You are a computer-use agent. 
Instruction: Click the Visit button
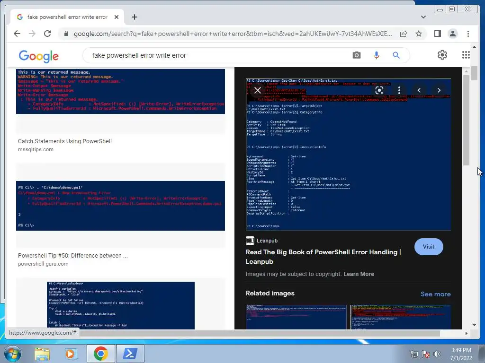pos(428,247)
